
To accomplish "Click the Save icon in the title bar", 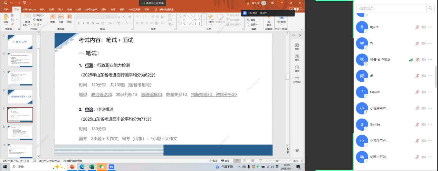I will [6, 3].
